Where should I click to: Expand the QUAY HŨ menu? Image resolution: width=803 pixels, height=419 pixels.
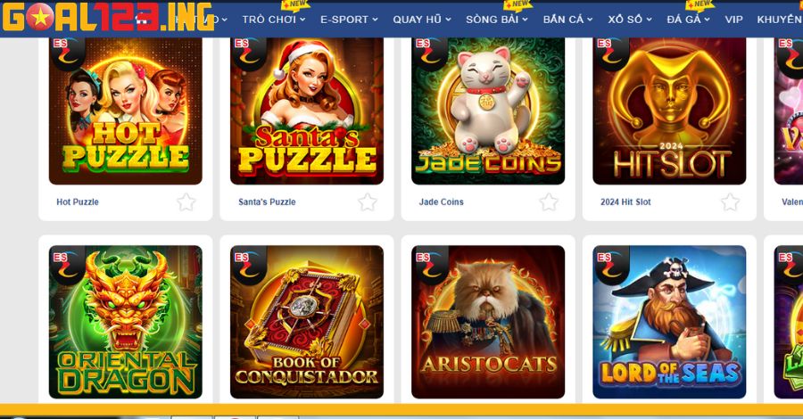[x=422, y=20]
